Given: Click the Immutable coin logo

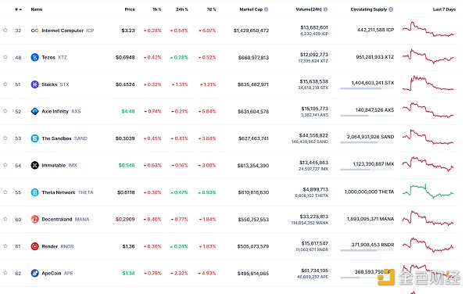Looking at the screenshot, I should [34, 165].
